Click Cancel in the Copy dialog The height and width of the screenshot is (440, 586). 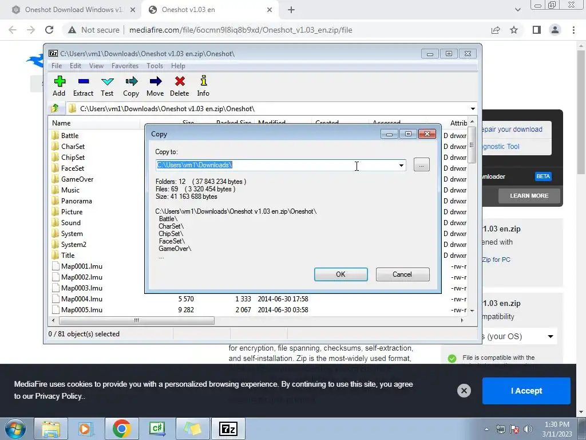[x=402, y=274]
